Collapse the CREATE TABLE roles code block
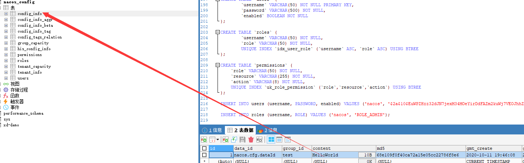Viewport: 524px width, 163px height. [x=218, y=32]
